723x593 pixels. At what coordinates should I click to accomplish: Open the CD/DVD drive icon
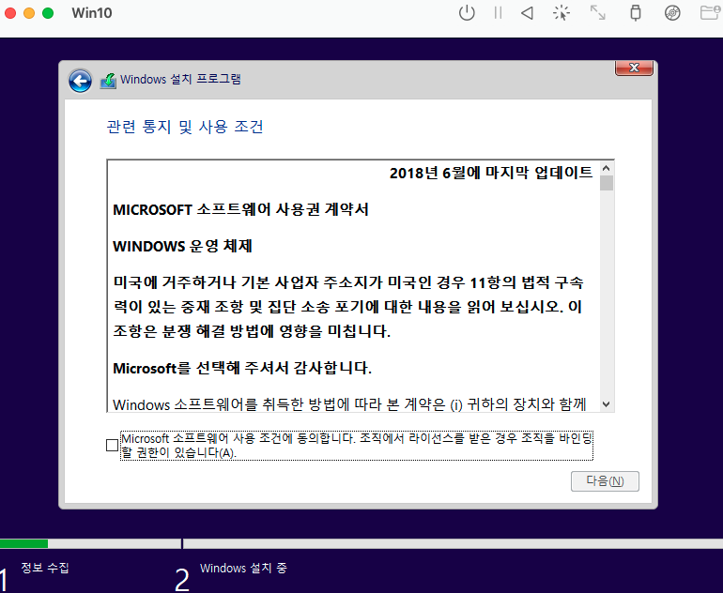click(672, 13)
